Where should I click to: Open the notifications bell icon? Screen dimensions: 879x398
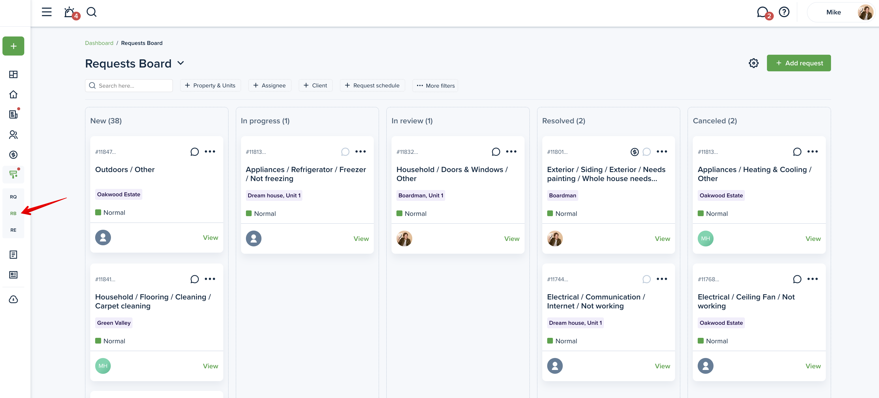coord(69,12)
